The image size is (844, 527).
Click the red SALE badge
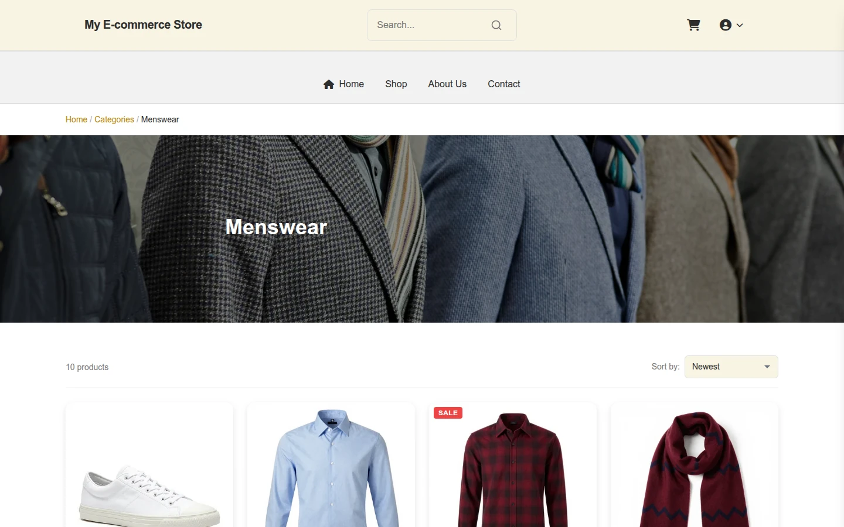pos(448,413)
